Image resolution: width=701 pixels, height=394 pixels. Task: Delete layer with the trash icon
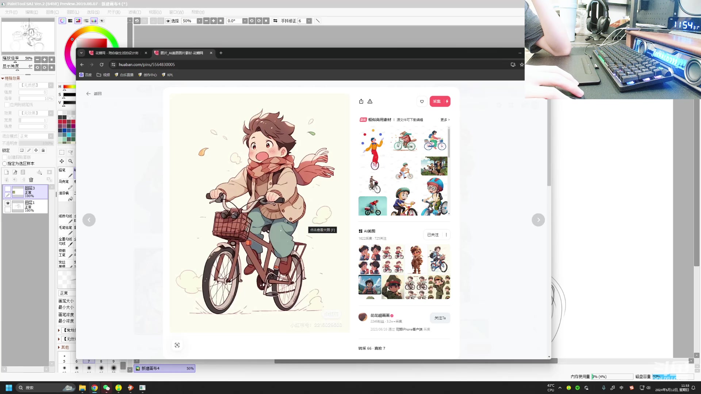[31, 180]
